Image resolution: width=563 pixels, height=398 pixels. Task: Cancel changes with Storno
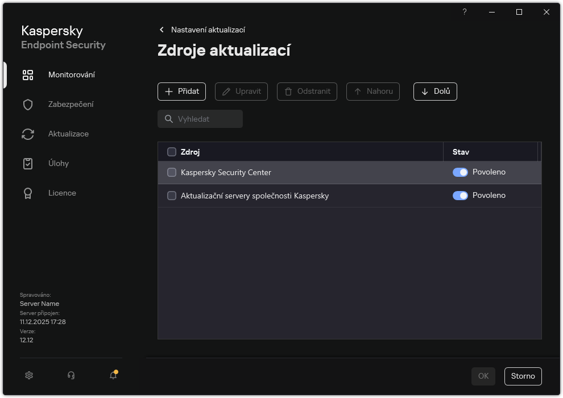click(523, 376)
